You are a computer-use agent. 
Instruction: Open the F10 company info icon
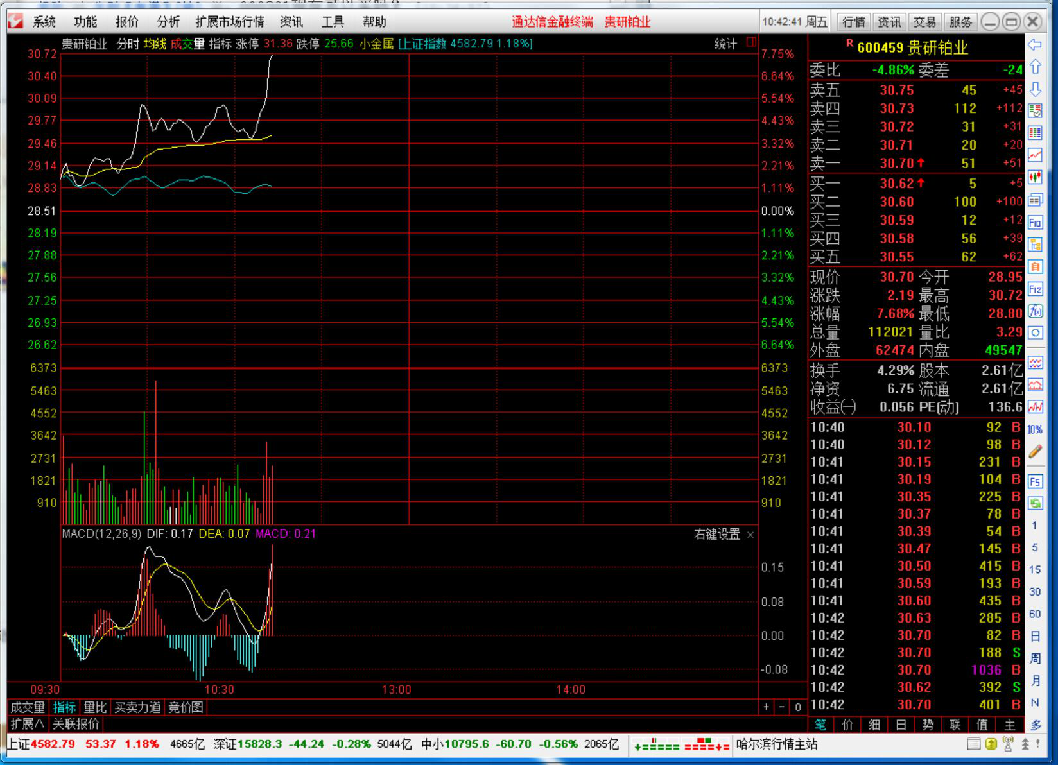pyautogui.click(x=1035, y=222)
